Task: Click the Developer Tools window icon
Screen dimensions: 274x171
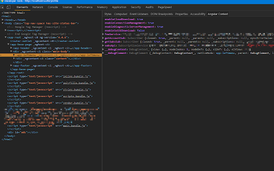Action: click(3, 2)
